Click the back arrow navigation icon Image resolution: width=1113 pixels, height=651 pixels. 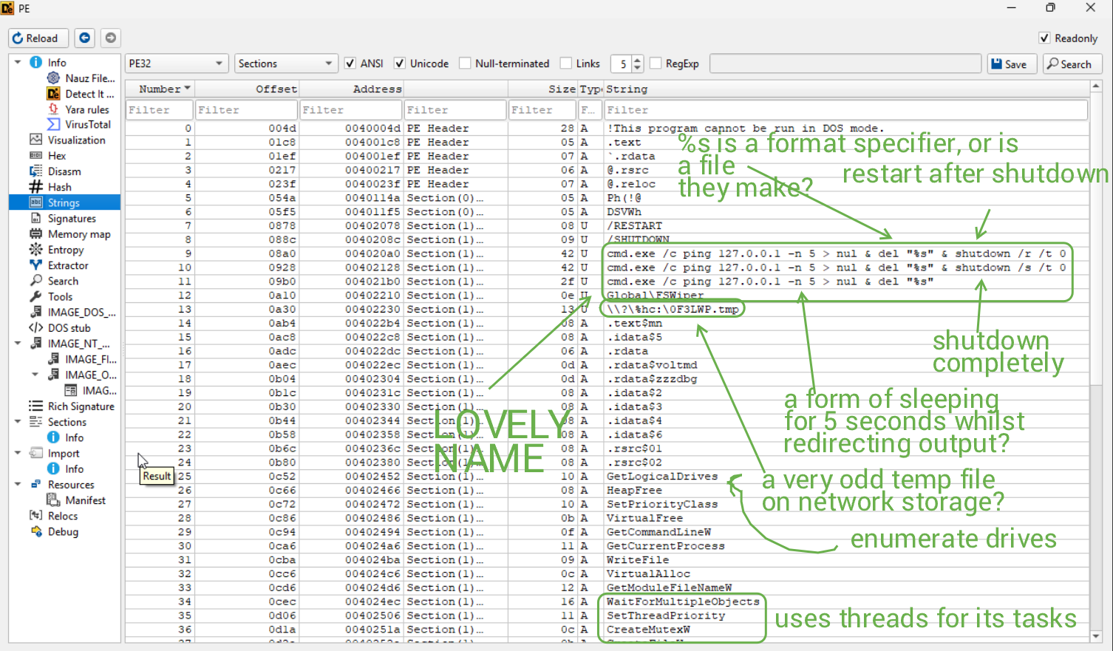tap(85, 38)
